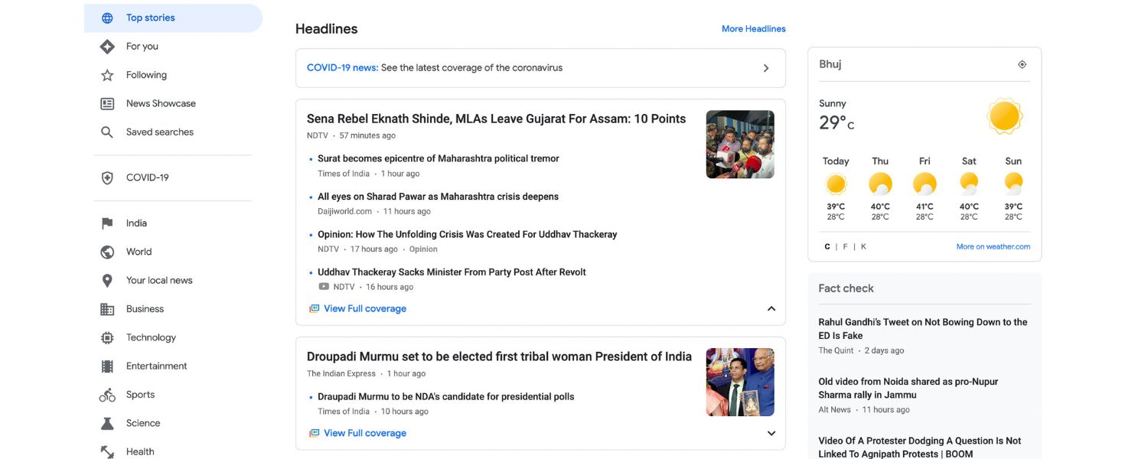The width and height of the screenshot is (1148, 459).
Task: Click the Saved searches magnifier icon
Action: click(107, 132)
